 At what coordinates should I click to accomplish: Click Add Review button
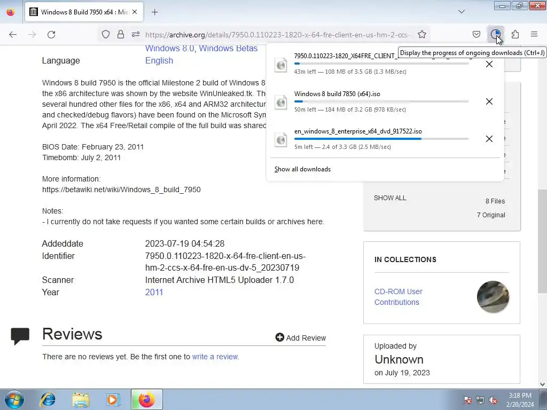click(300, 337)
